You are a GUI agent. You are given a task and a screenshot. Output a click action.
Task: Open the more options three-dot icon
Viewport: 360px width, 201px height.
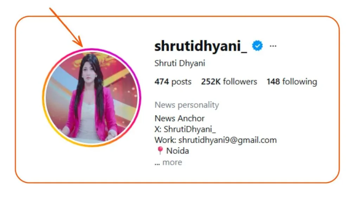coord(273,46)
